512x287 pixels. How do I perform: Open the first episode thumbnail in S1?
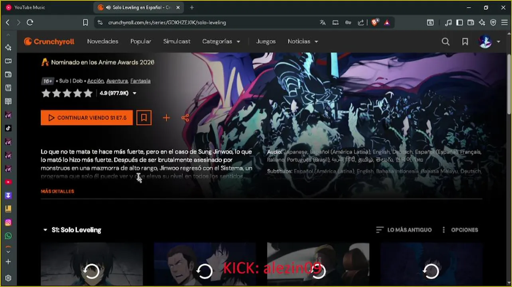pos(92,264)
